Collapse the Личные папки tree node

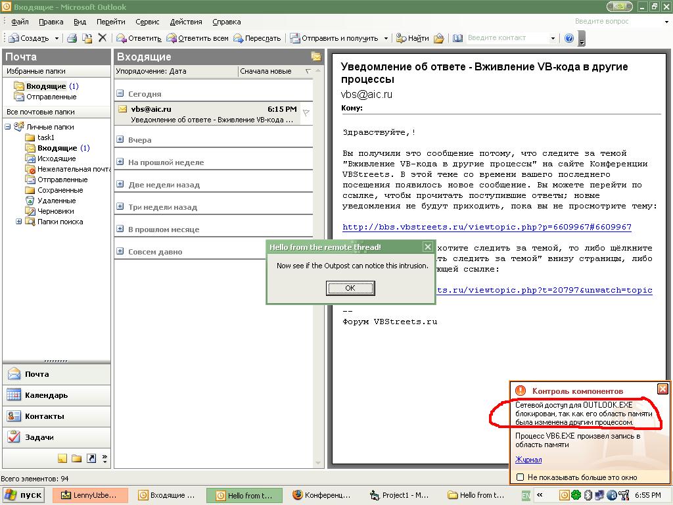(7, 127)
